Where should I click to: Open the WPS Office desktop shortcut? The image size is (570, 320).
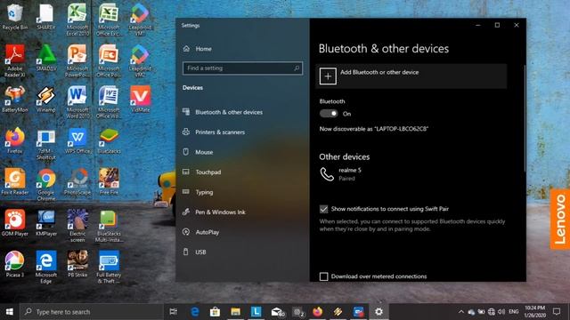tap(77, 140)
